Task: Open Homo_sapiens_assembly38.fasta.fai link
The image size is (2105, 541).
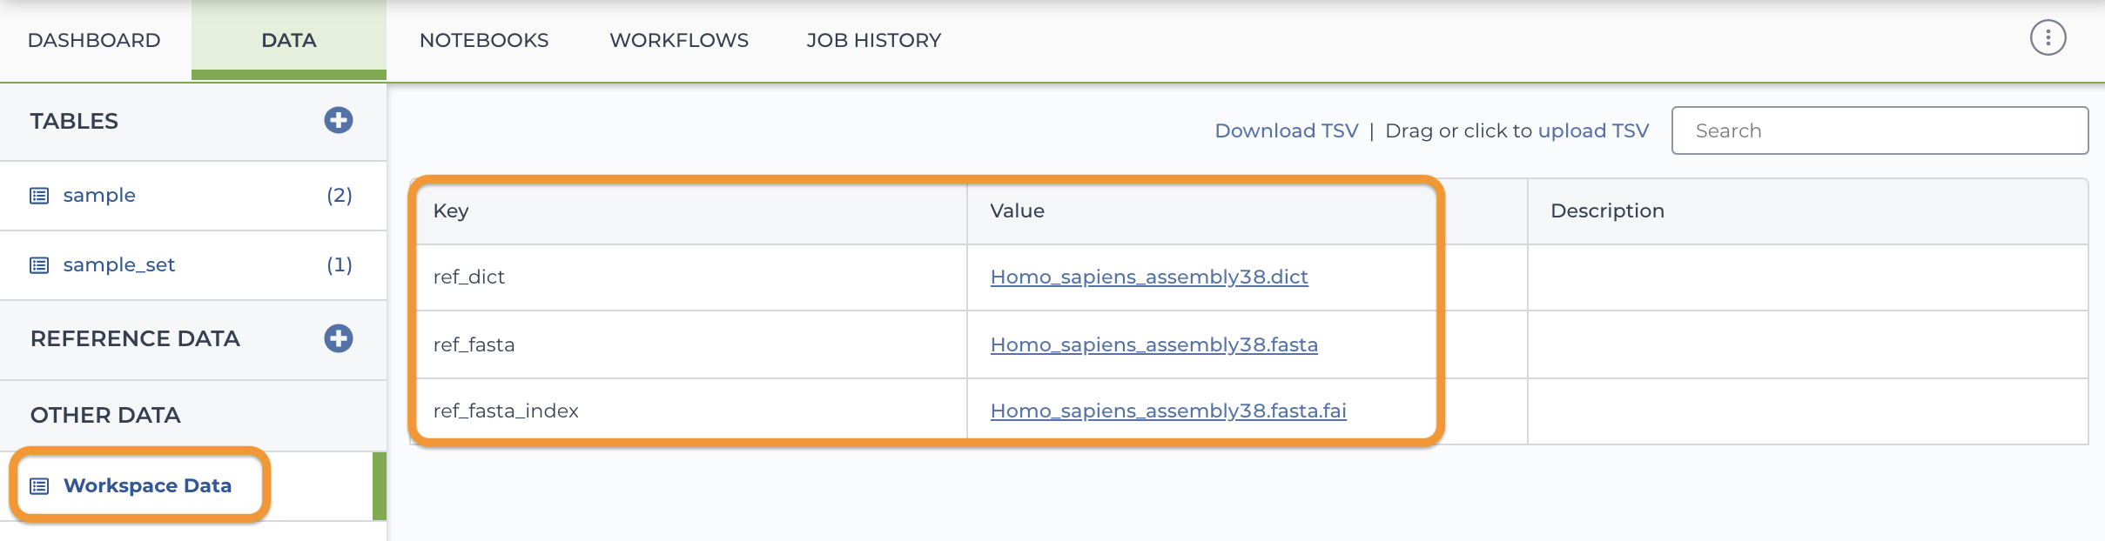Action: click(x=1168, y=411)
